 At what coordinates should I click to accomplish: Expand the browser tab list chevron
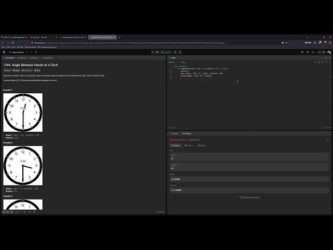(x=307, y=37)
